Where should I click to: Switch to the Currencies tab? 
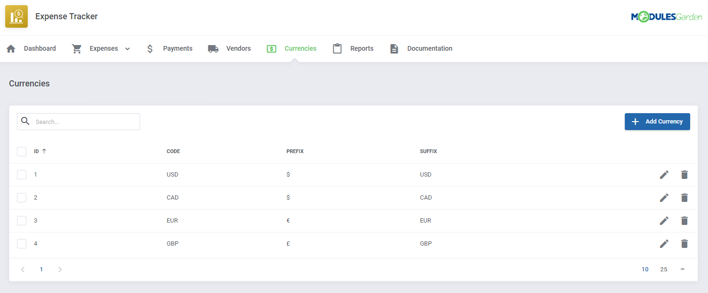[x=300, y=48]
